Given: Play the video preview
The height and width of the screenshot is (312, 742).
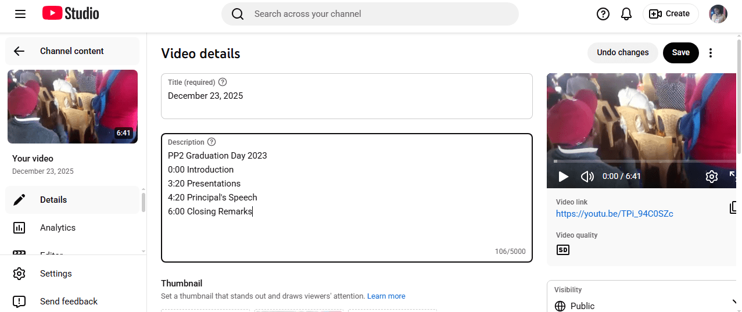Looking at the screenshot, I should tap(563, 177).
